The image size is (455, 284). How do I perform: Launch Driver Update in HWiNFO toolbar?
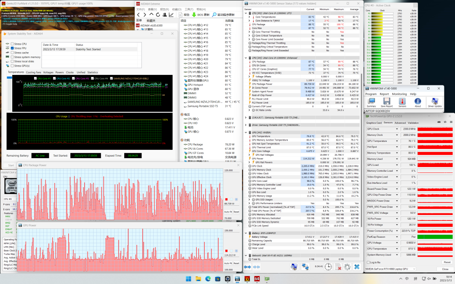point(435,102)
